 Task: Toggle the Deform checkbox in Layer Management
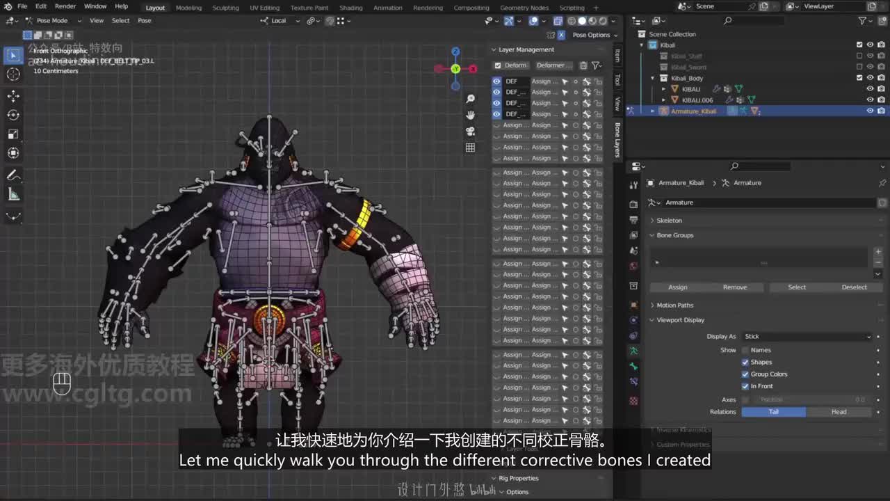tap(498, 65)
